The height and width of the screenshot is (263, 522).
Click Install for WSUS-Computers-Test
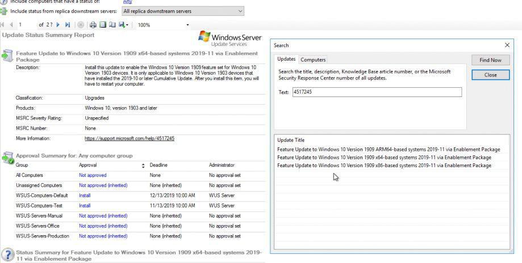click(x=85, y=206)
